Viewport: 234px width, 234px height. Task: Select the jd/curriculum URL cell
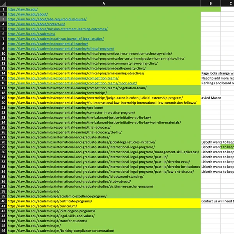104,206
